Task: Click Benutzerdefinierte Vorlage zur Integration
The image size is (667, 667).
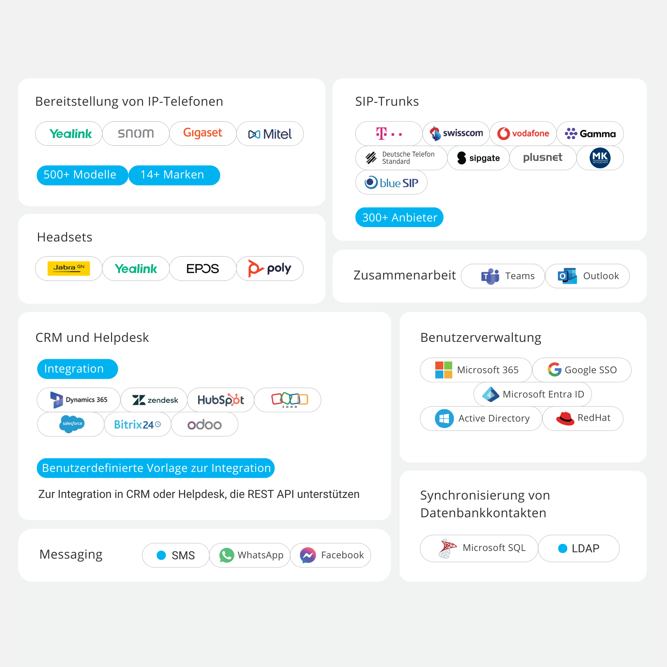Action: coord(155,468)
